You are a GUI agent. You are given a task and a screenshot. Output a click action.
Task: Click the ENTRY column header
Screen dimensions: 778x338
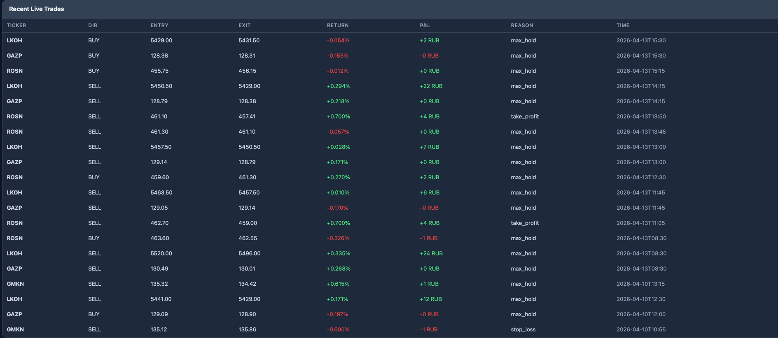pyautogui.click(x=159, y=25)
